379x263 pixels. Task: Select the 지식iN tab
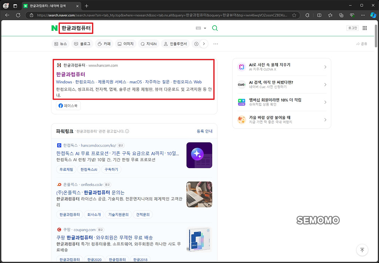pos(149,44)
